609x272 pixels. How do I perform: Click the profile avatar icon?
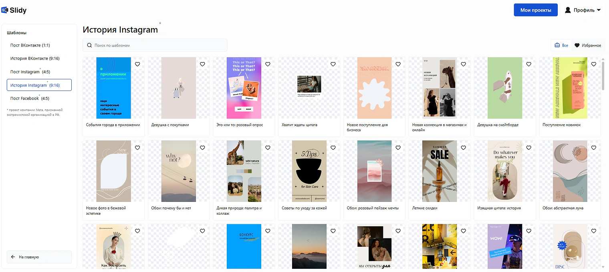[x=568, y=10]
